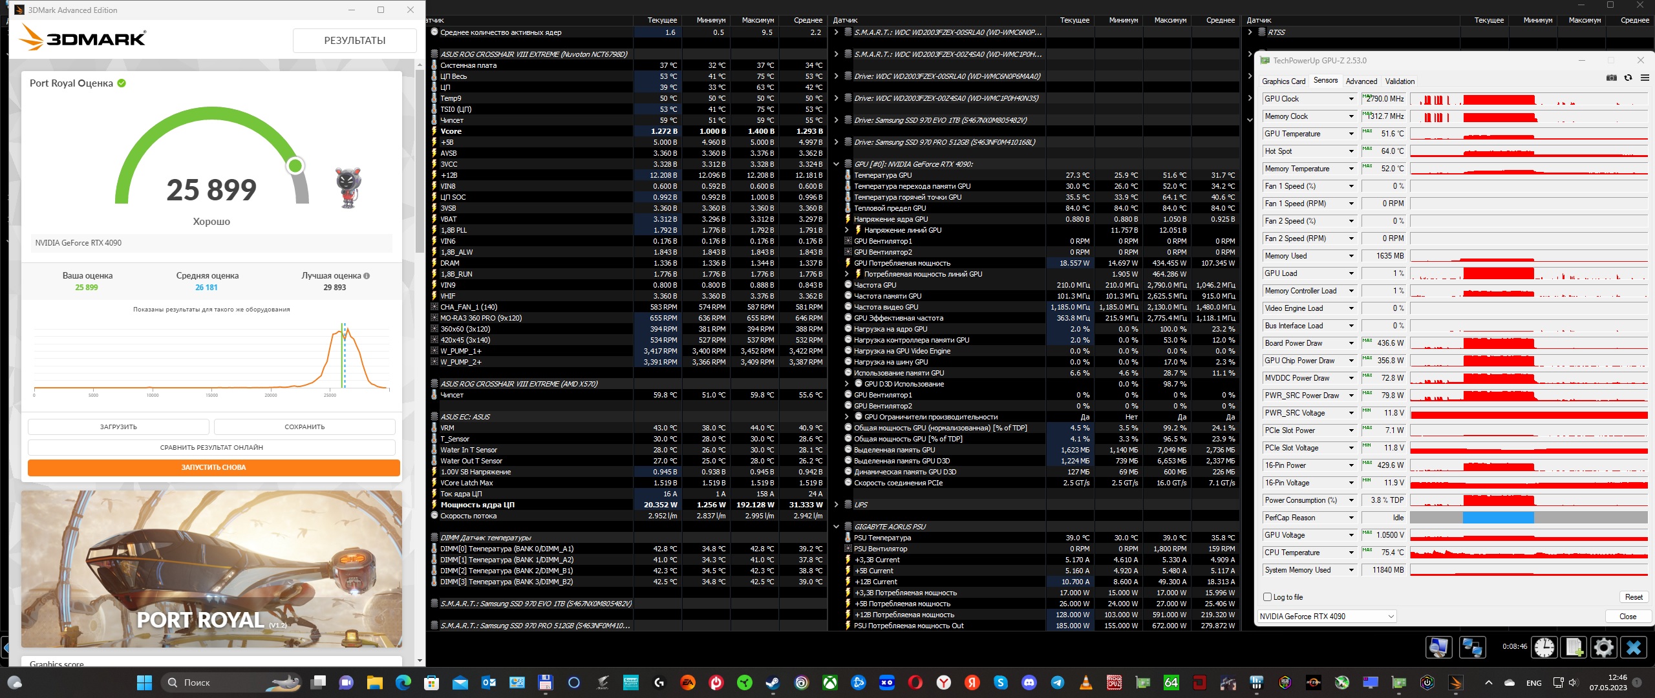The width and height of the screenshot is (1655, 698).
Task: Expand the RTSS sensor group
Action: tap(1250, 32)
